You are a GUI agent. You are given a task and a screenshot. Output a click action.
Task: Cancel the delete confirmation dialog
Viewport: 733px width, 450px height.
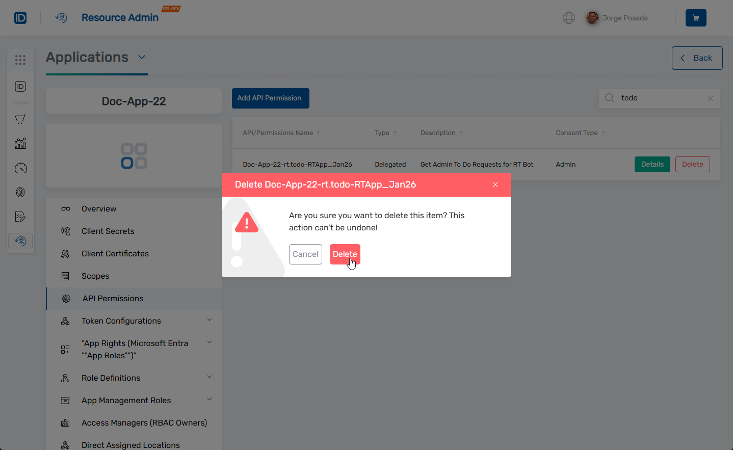pyautogui.click(x=305, y=254)
